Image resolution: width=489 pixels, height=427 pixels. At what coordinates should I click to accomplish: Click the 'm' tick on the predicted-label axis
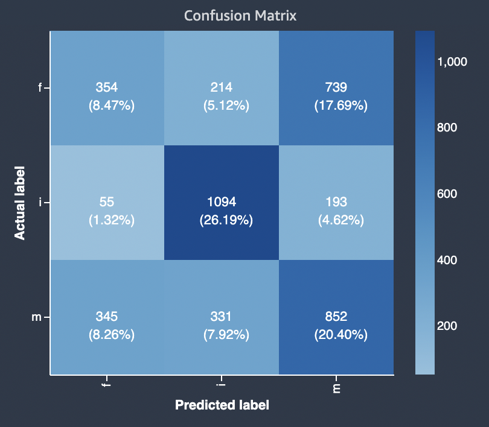[x=336, y=387]
